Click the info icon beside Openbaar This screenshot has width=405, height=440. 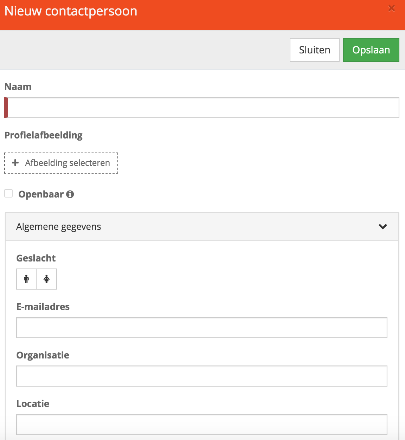click(x=70, y=194)
